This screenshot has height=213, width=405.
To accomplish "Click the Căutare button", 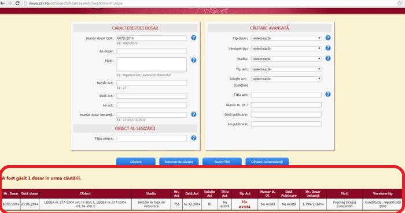I will pos(136,162).
